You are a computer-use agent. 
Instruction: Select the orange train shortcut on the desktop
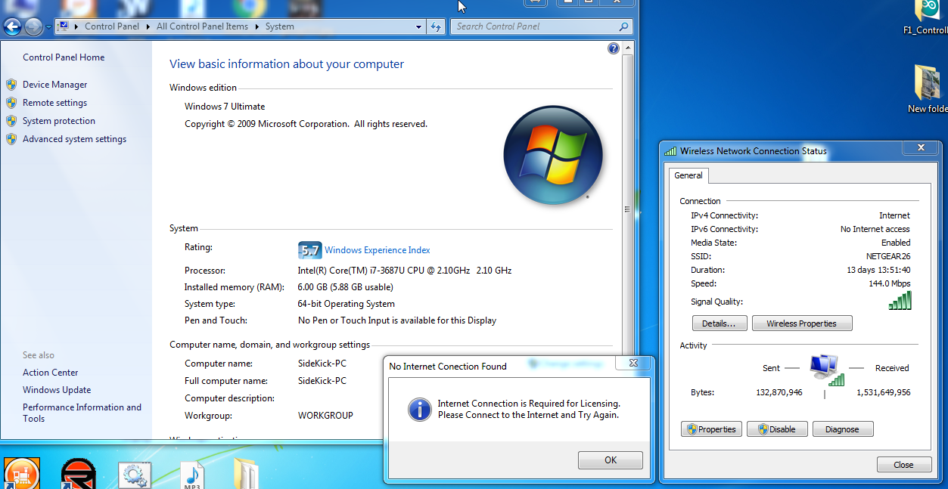click(x=22, y=474)
